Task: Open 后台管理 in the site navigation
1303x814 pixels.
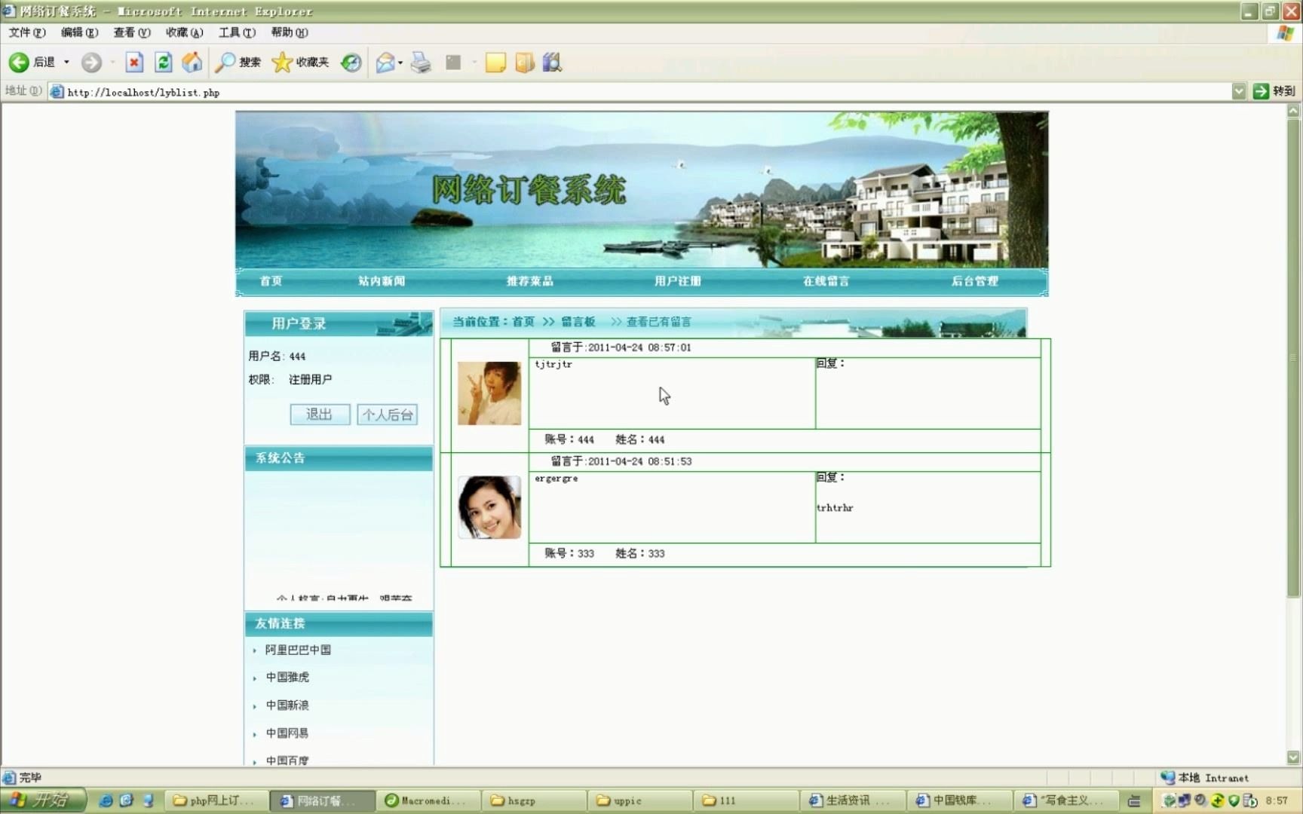Action: (975, 281)
